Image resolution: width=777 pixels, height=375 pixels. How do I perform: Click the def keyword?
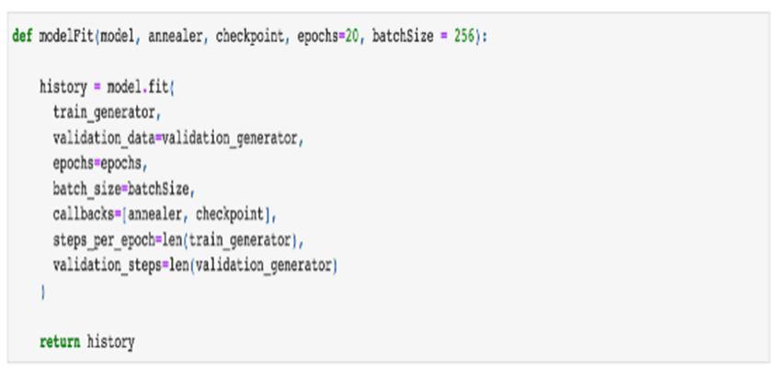coord(23,36)
